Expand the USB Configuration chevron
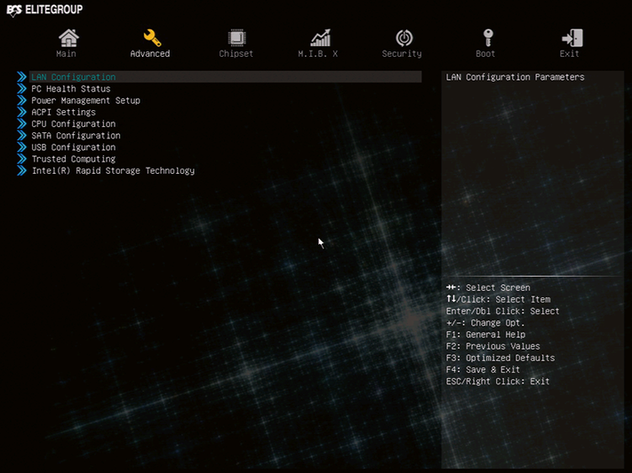 point(21,147)
